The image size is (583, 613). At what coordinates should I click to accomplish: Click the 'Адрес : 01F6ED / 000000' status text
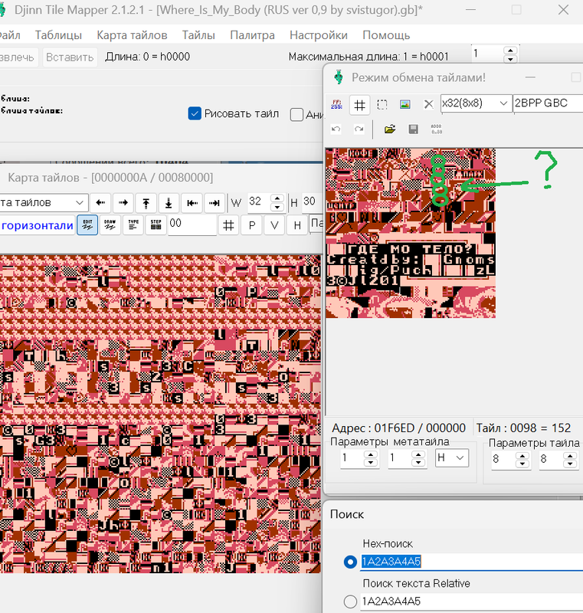[398, 428]
